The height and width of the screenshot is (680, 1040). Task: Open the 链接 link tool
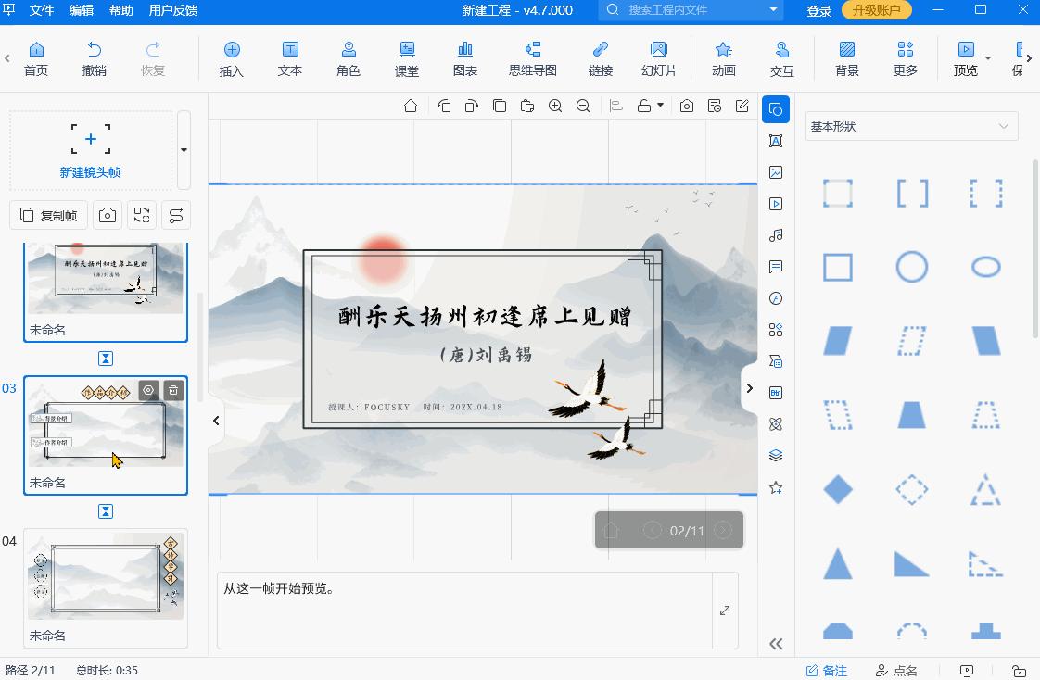[x=600, y=57]
